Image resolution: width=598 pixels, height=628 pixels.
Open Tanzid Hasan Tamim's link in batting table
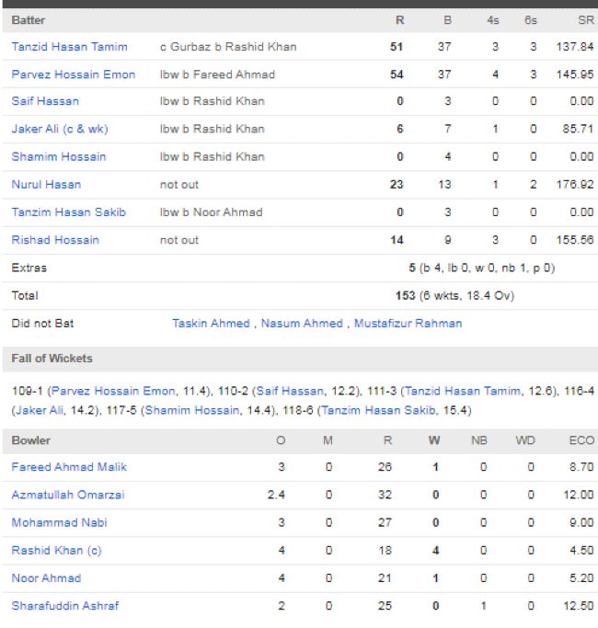click(69, 47)
